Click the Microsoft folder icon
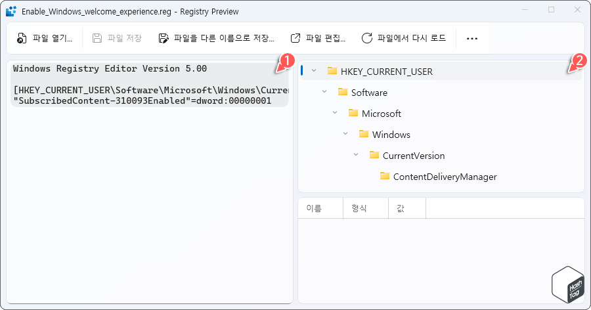 tap(353, 113)
